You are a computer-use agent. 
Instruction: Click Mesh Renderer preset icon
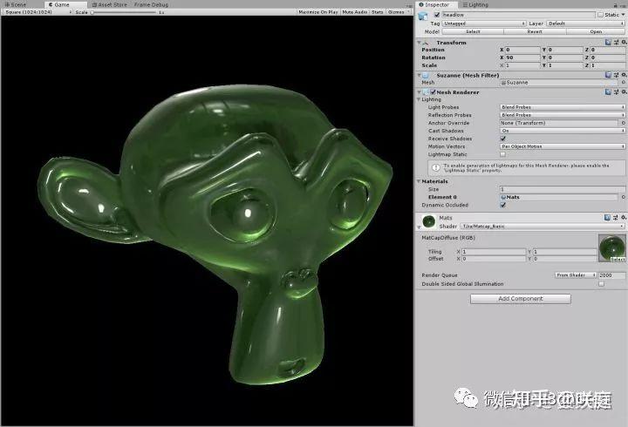(616, 92)
